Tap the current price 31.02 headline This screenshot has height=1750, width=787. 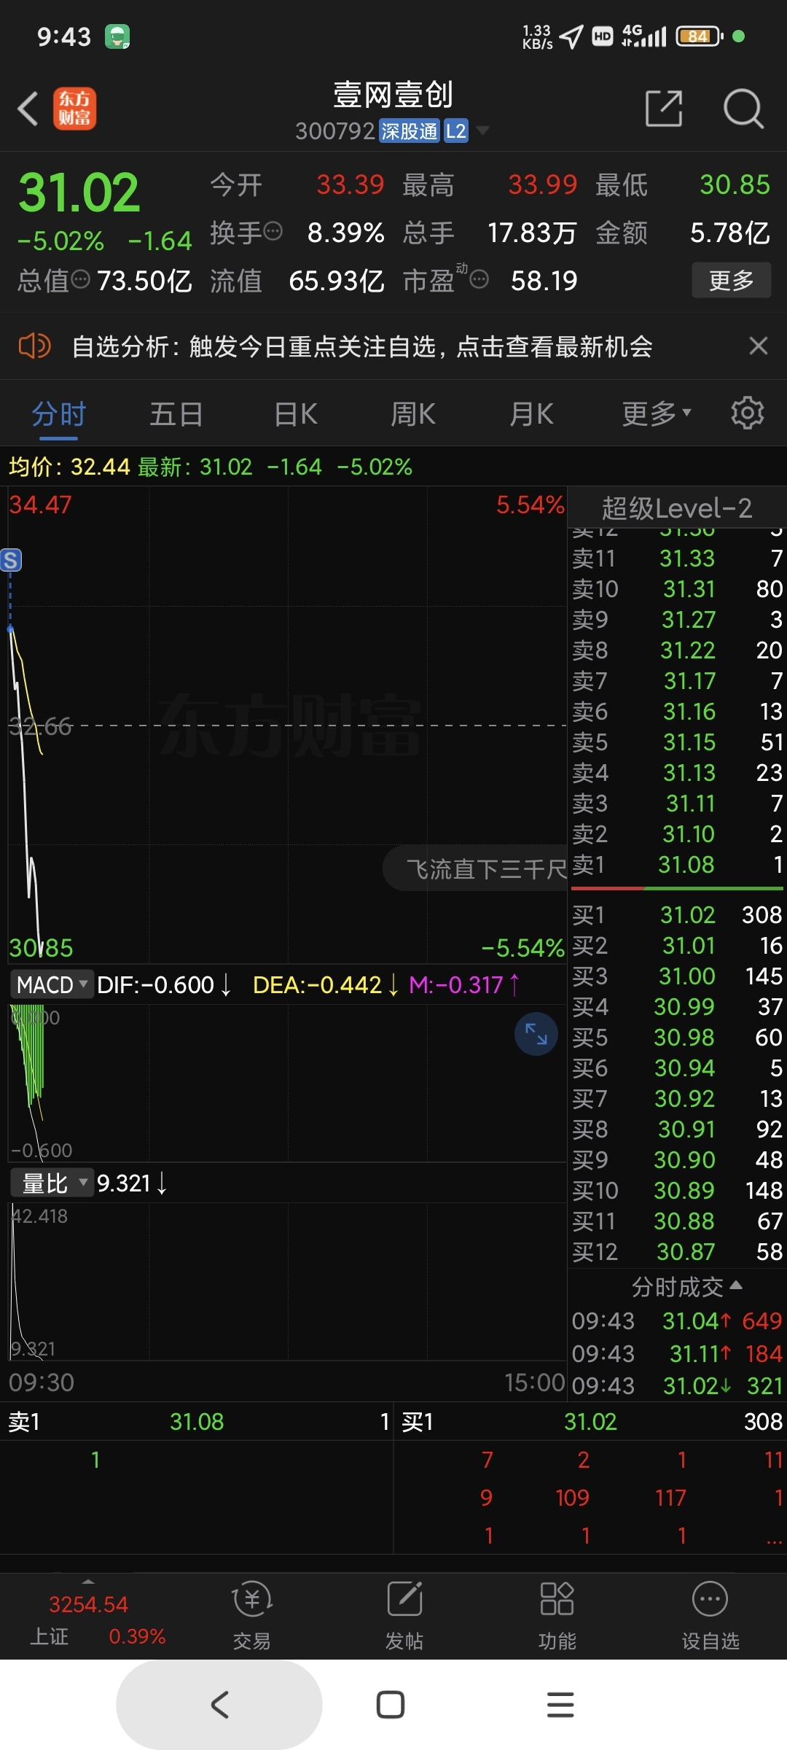click(x=79, y=193)
